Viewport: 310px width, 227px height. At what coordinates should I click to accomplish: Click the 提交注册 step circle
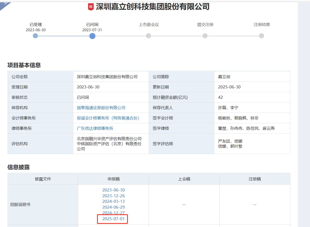[x=205, y=36]
